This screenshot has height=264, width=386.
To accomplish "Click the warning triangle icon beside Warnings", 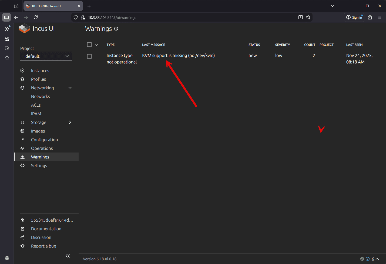I will (23, 157).
